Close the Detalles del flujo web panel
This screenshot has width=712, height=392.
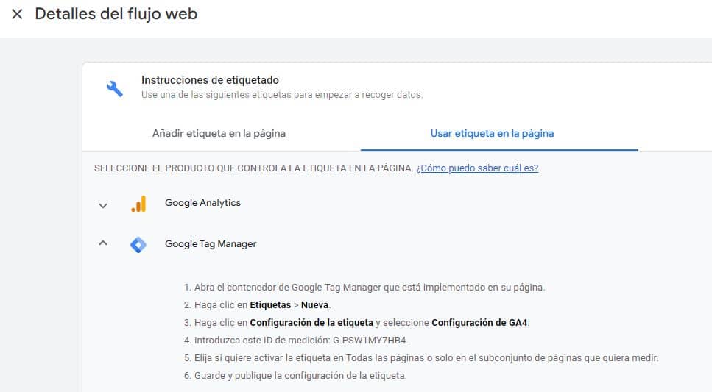[17, 14]
